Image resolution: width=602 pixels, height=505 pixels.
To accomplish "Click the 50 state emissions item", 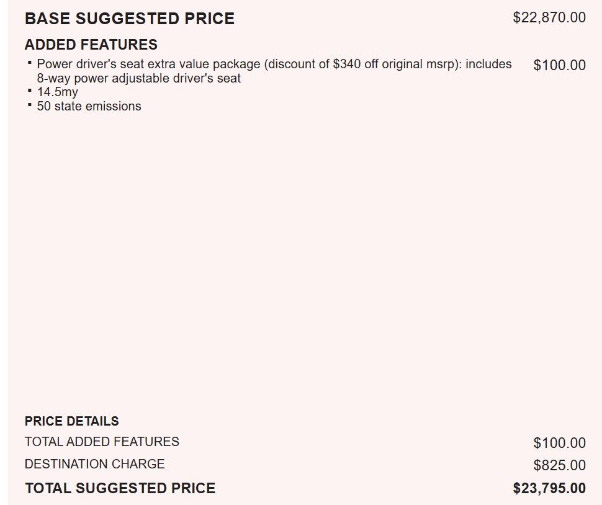I will coord(89,106).
